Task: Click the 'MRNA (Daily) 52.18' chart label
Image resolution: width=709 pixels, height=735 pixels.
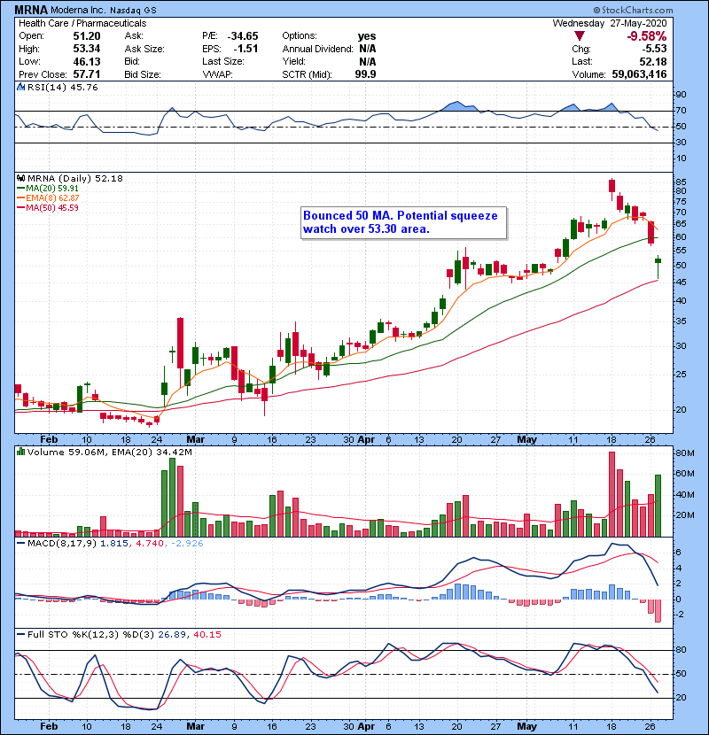Action: [75, 178]
